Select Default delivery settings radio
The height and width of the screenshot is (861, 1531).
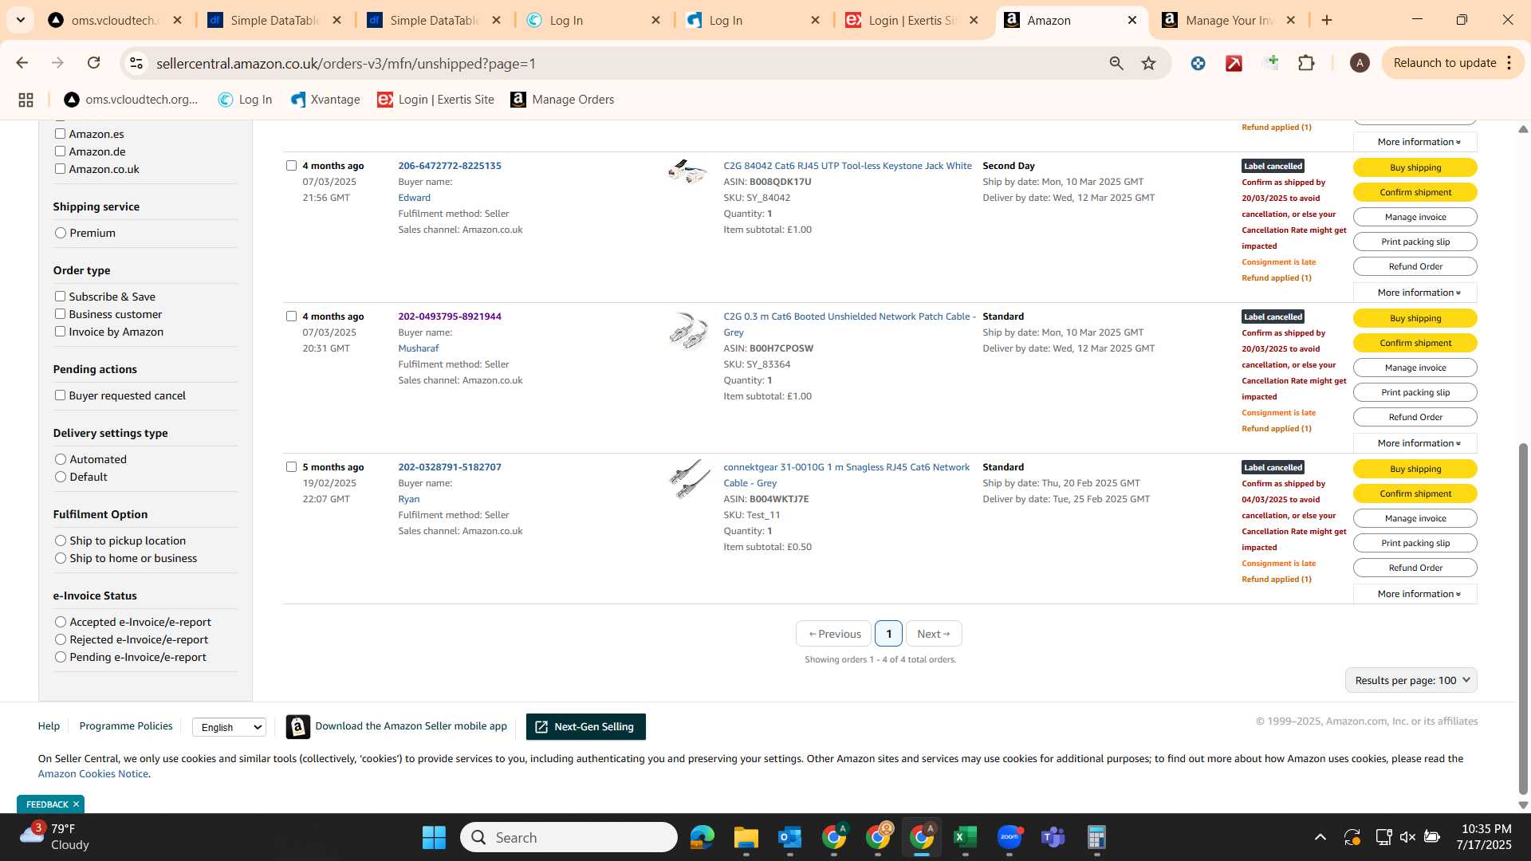point(61,477)
